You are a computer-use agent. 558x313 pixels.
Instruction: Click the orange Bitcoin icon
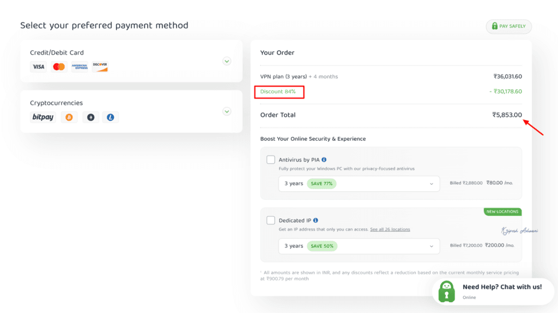69,117
